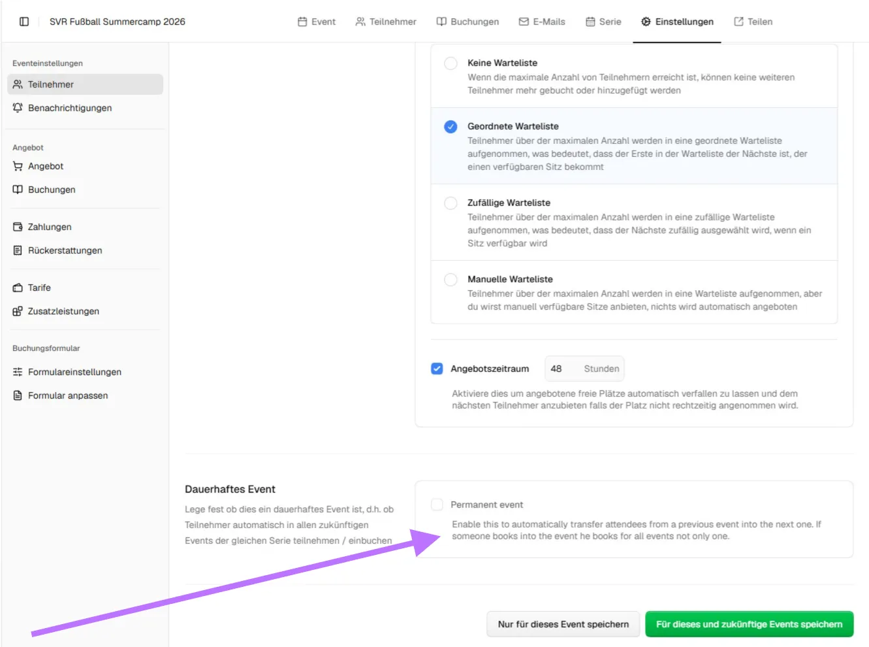
Task: Select Manuelle Warteliste radio option
Action: (x=450, y=280)
